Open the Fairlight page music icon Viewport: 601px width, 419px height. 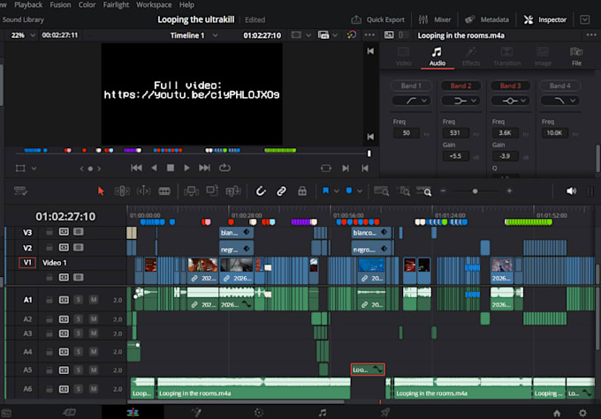[x=323, y=413]
